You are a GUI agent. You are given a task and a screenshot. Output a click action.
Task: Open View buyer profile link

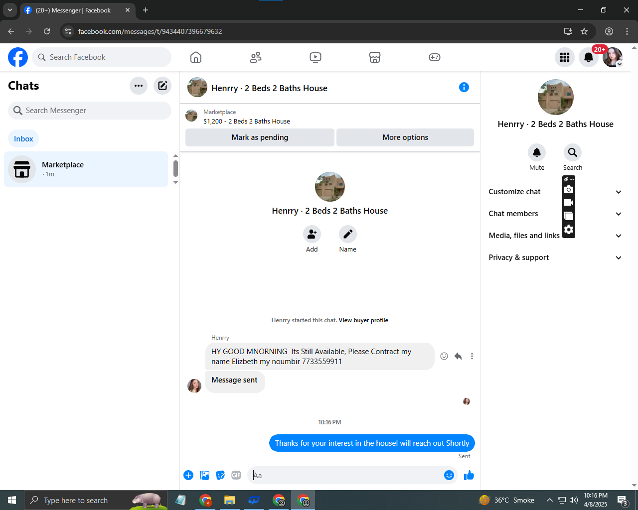coord(363,320)
